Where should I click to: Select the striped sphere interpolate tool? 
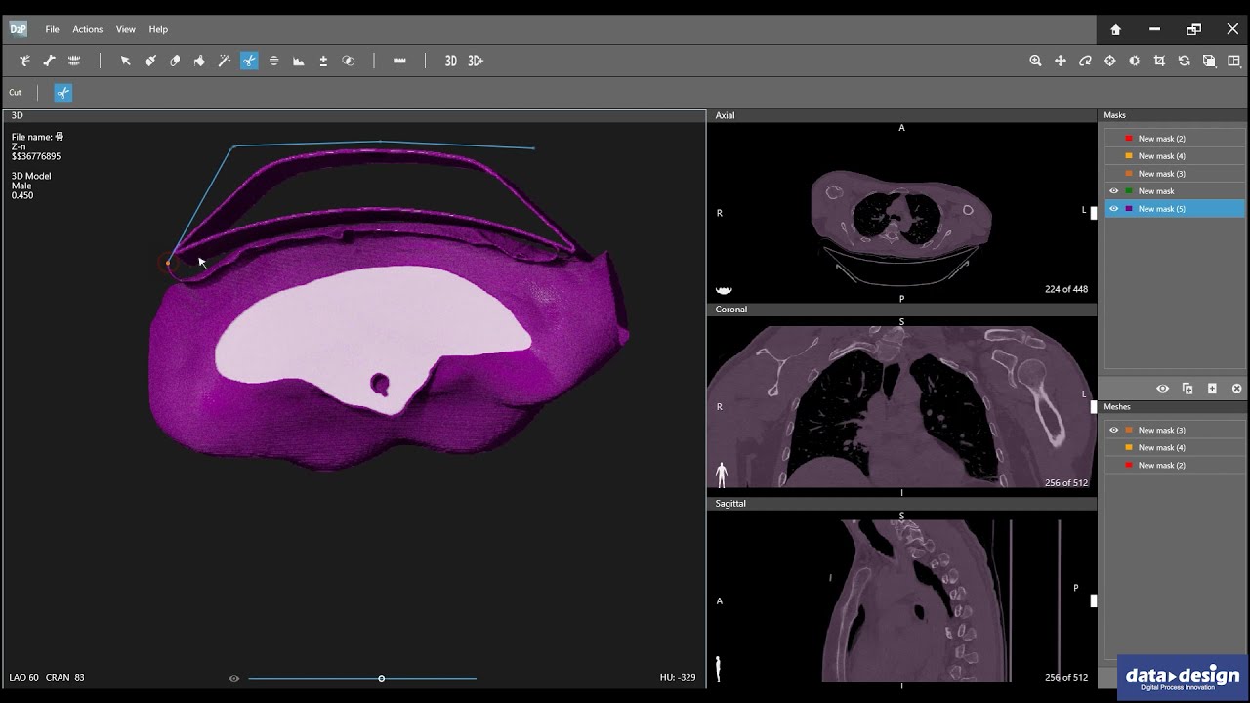[273, 61]
